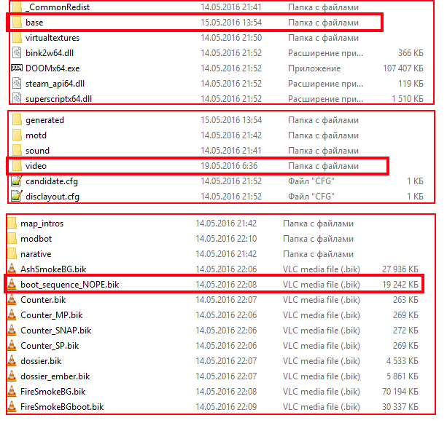The image size is (447, 423).
Task: Click the base folder name
Action: pos(34,23)
